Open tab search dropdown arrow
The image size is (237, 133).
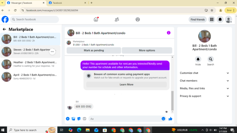(2, 3)
